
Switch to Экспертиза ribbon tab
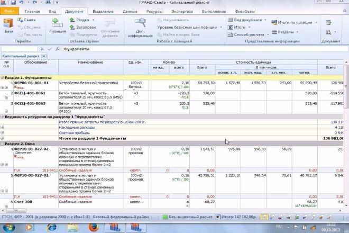pyautogui.click(x=182, y=11)
